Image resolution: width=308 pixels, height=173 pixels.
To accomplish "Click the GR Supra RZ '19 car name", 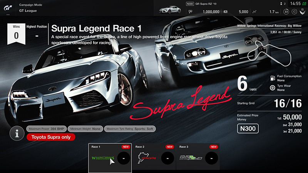I will coord(206,4).
